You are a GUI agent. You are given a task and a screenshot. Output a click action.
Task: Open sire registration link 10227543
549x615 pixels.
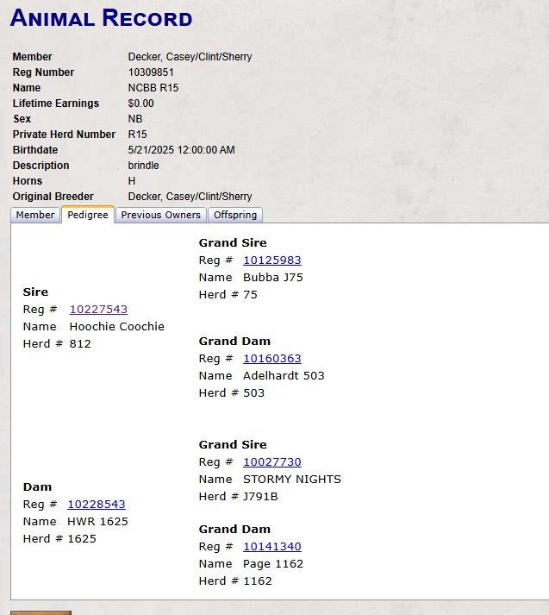click(98, 309)
